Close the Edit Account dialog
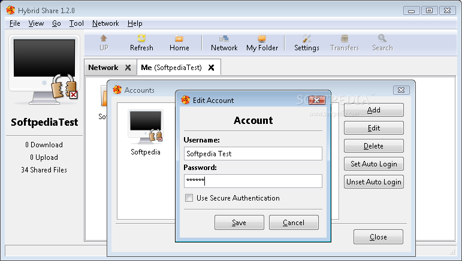The image size is (462, 261). pos(317,101)
